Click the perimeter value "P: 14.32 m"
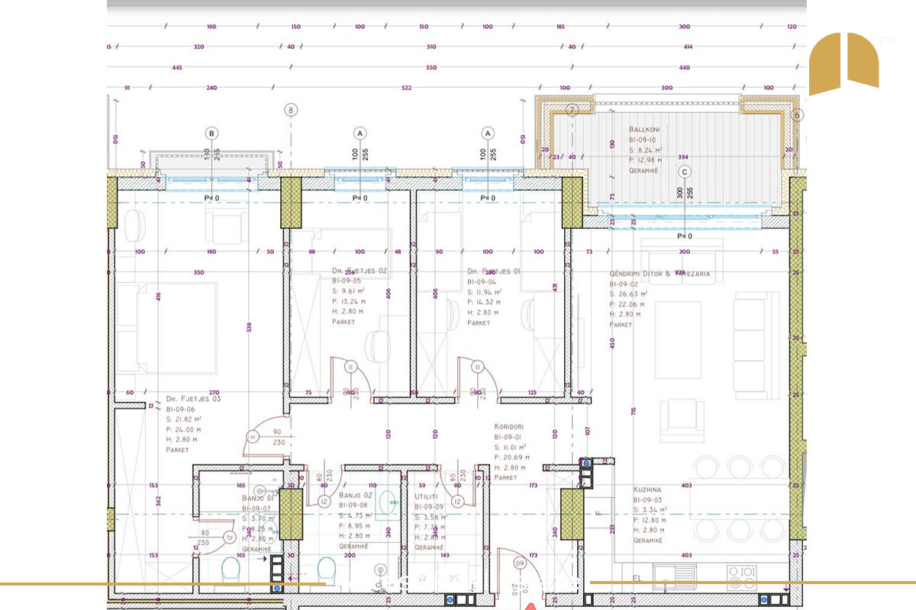 (485, 301)
